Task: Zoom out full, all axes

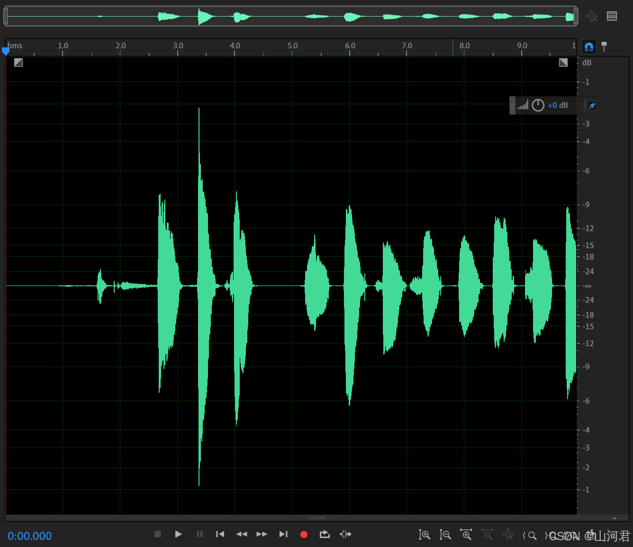Action: (508, 535)
